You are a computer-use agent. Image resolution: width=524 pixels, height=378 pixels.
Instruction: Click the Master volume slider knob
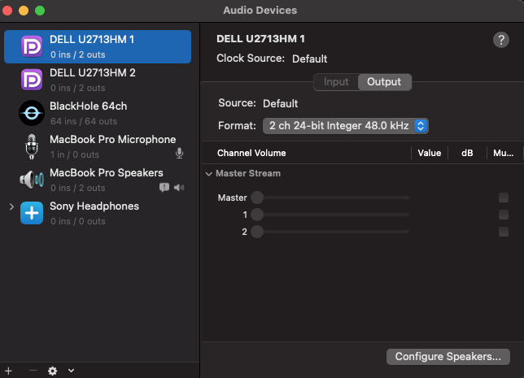coord(257,198)
